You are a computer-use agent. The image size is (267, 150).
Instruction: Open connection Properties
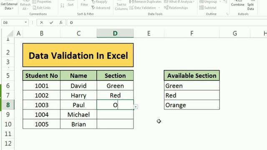(x=42, y=2)
